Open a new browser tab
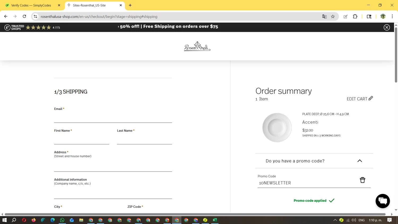 point(130,5)
